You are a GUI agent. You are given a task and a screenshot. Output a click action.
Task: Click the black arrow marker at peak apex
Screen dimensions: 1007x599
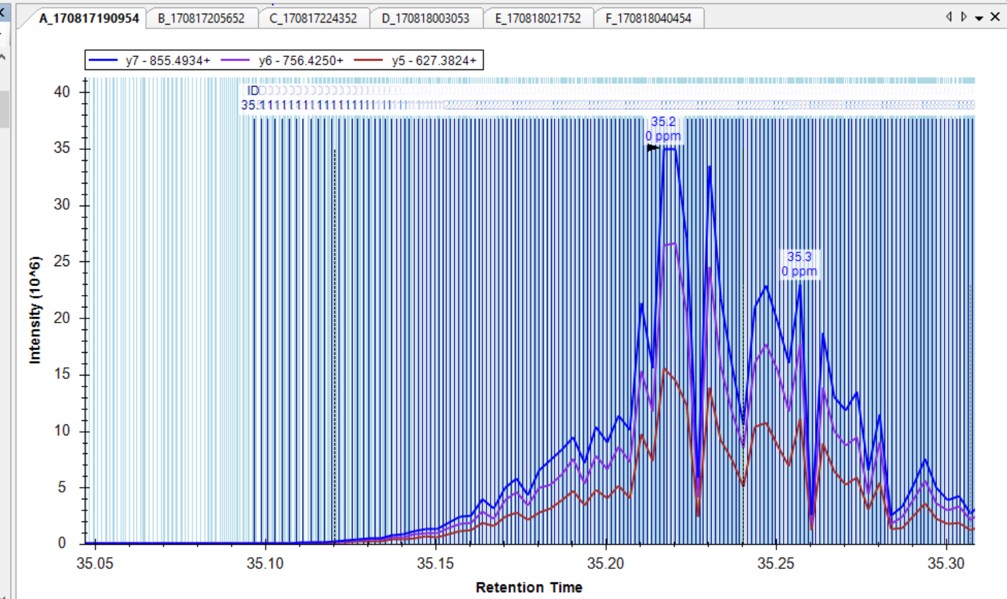click(x=652, y=147)
